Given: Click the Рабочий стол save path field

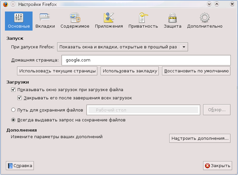Looking at the screenshot, I should [143, 110].
